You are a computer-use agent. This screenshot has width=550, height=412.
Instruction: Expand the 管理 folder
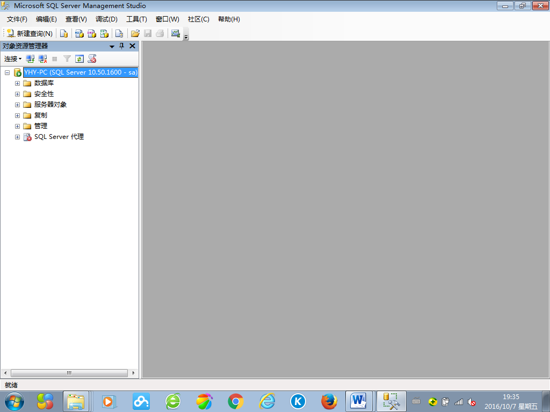[x=17, y=126]
